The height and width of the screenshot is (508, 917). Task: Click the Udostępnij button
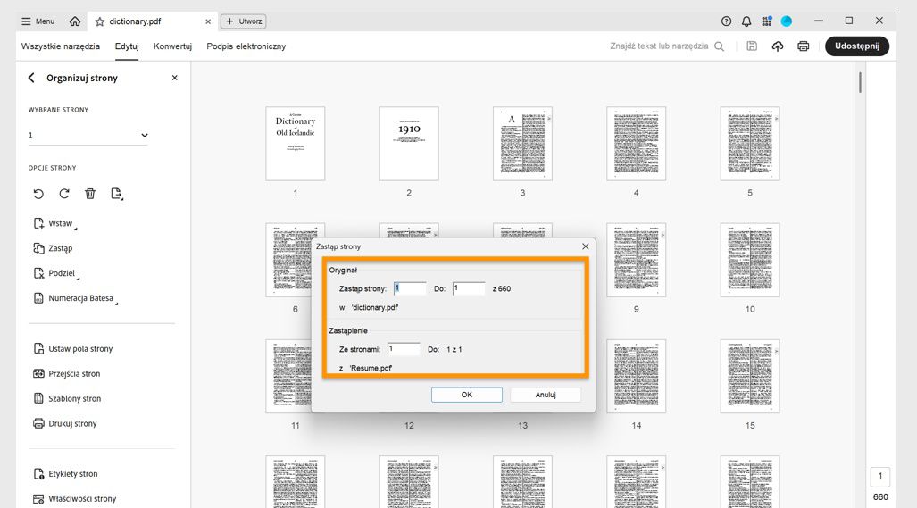(857, 46)
